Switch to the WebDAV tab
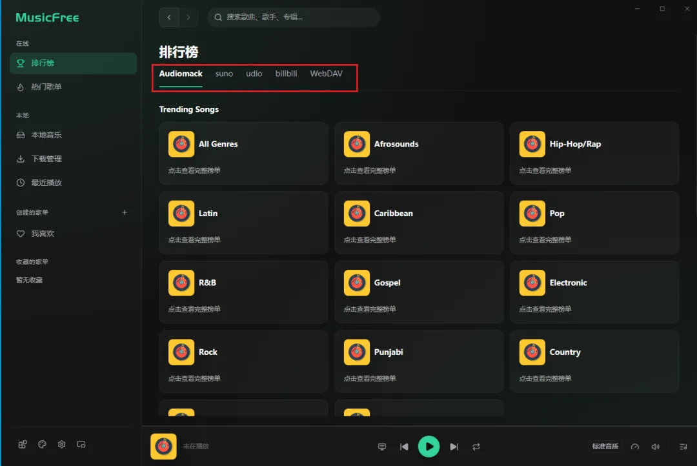 point(327,74)
